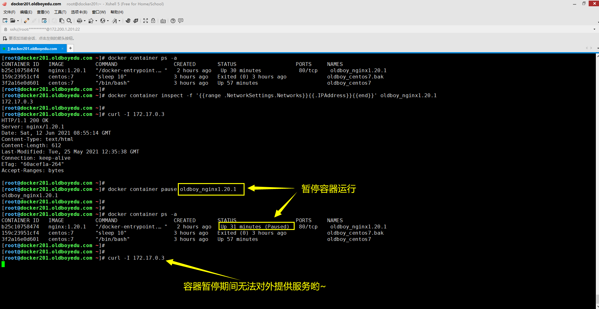Click the lock screen padlock icon
Screen dimensions: 599x309
[x=153, y=21]
